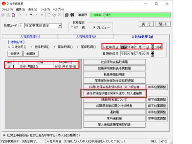
Task: Click the 社会保険資格取得届 button
Action: [114, 62]
